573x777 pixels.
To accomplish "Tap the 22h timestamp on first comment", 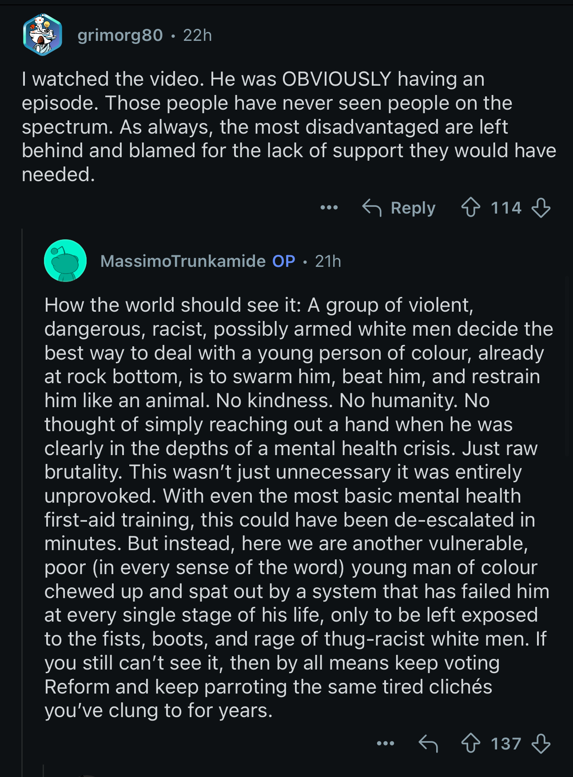I will click(197, 35).
